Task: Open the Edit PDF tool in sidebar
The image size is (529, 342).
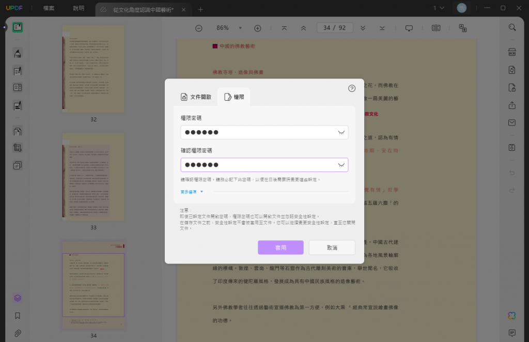Action: [18, 71]
